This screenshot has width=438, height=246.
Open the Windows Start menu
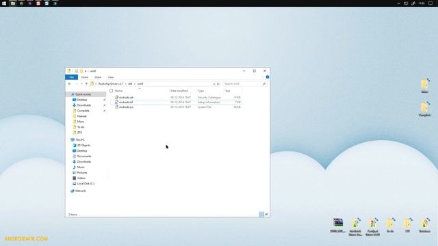coord(4,3)
